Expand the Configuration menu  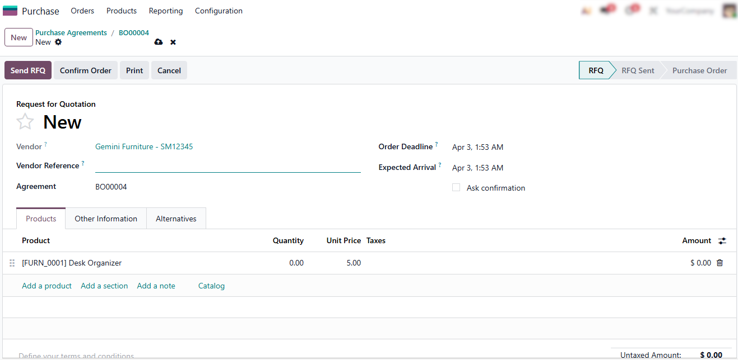[x=219, y=11]
